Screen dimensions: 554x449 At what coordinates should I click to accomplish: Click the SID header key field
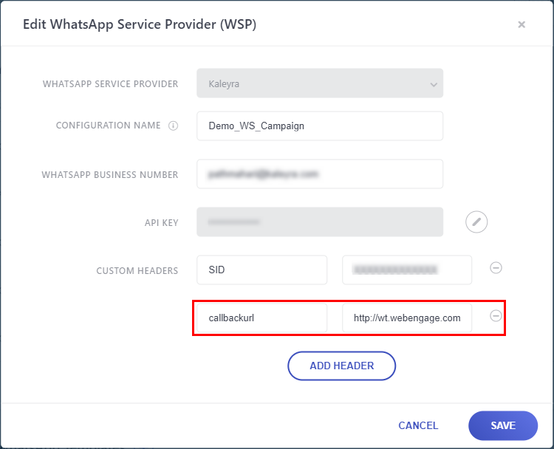pyautogui.click(x=261, y=270)
